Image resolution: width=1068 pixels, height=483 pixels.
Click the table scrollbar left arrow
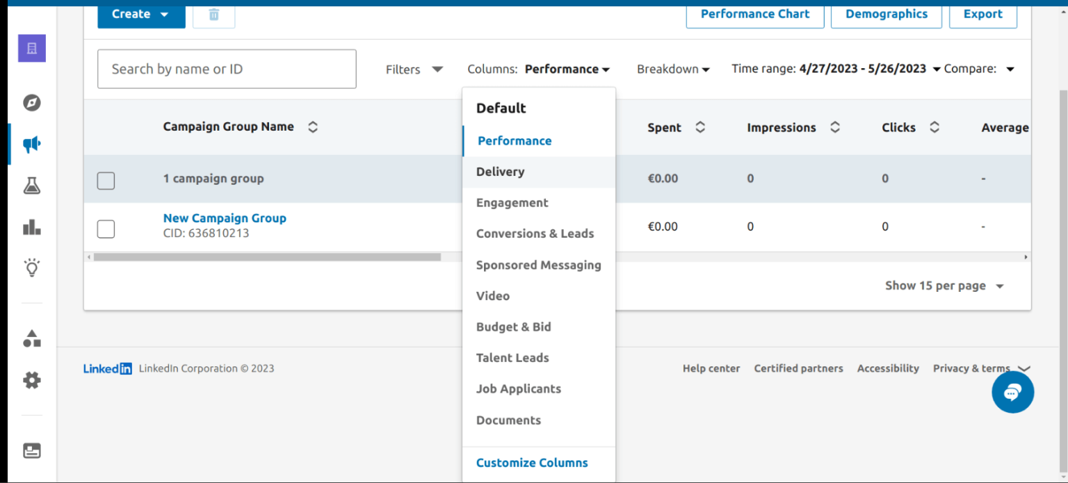pyautogui.click(x=88, y=257)
